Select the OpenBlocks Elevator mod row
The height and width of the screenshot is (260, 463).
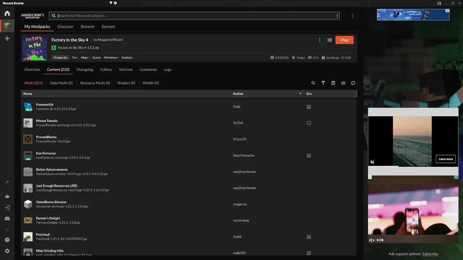click(188, 204)
